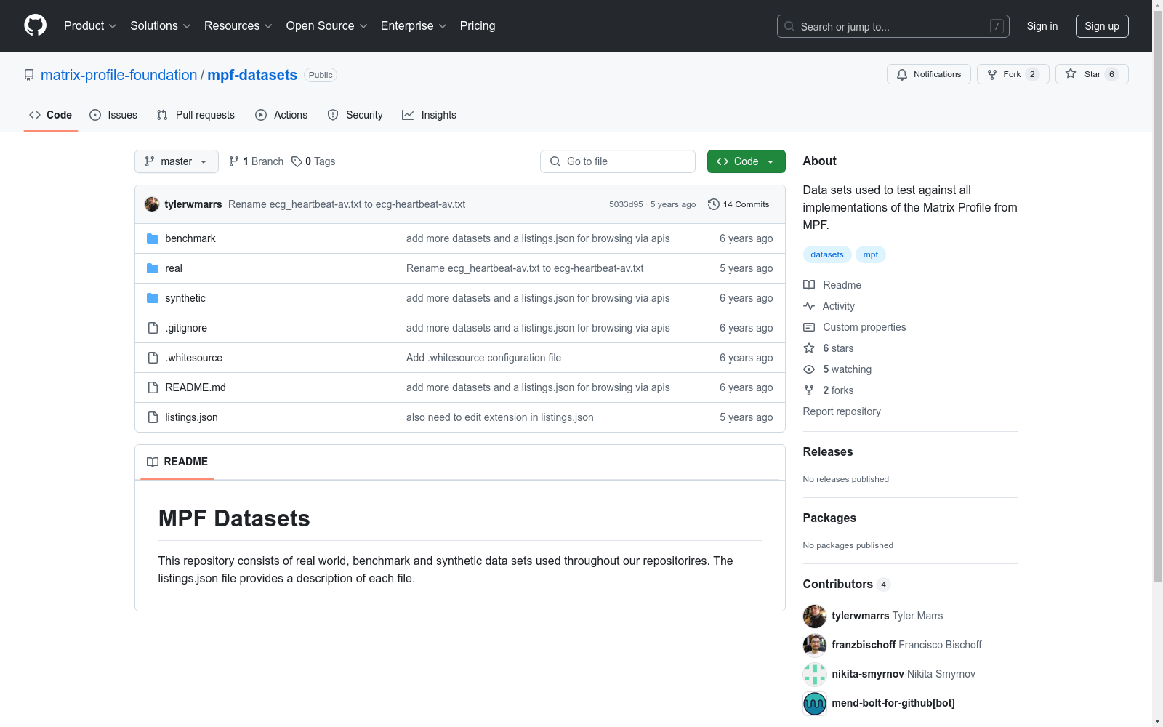Switch to the Issues tab
The width and height of the screenshot is (1163, 727).
[x=113, y=115]
